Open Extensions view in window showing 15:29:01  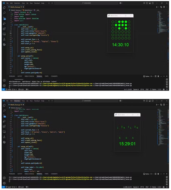tap(4, 126)
